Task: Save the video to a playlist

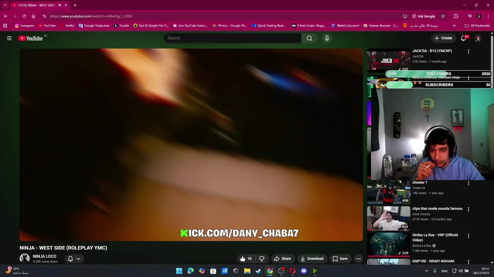Action: [340, 259]
